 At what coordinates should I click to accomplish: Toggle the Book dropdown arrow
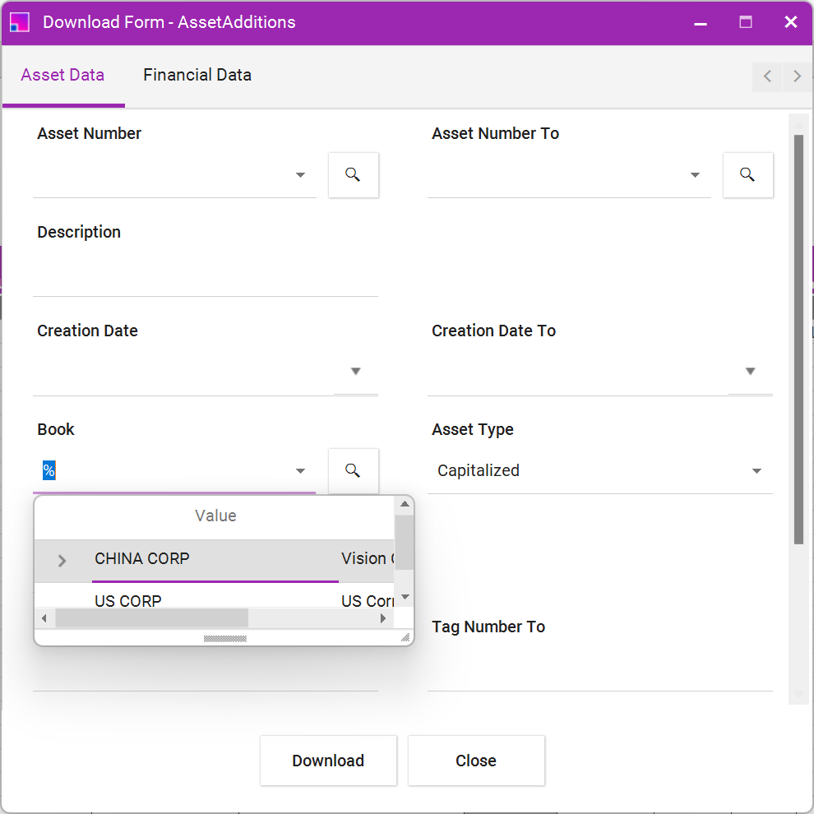click(x=300, y=471)
